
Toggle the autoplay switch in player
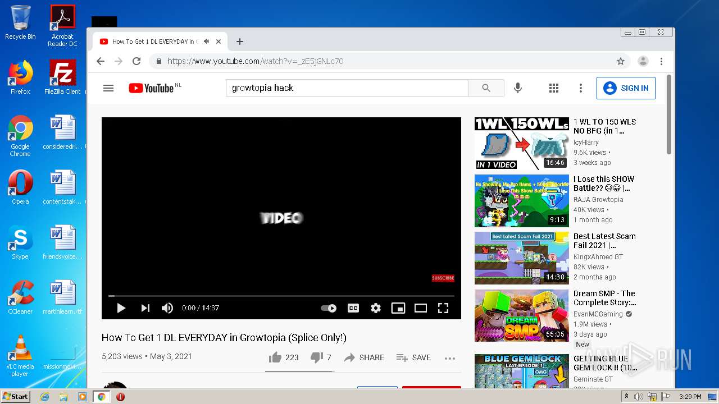329,308
